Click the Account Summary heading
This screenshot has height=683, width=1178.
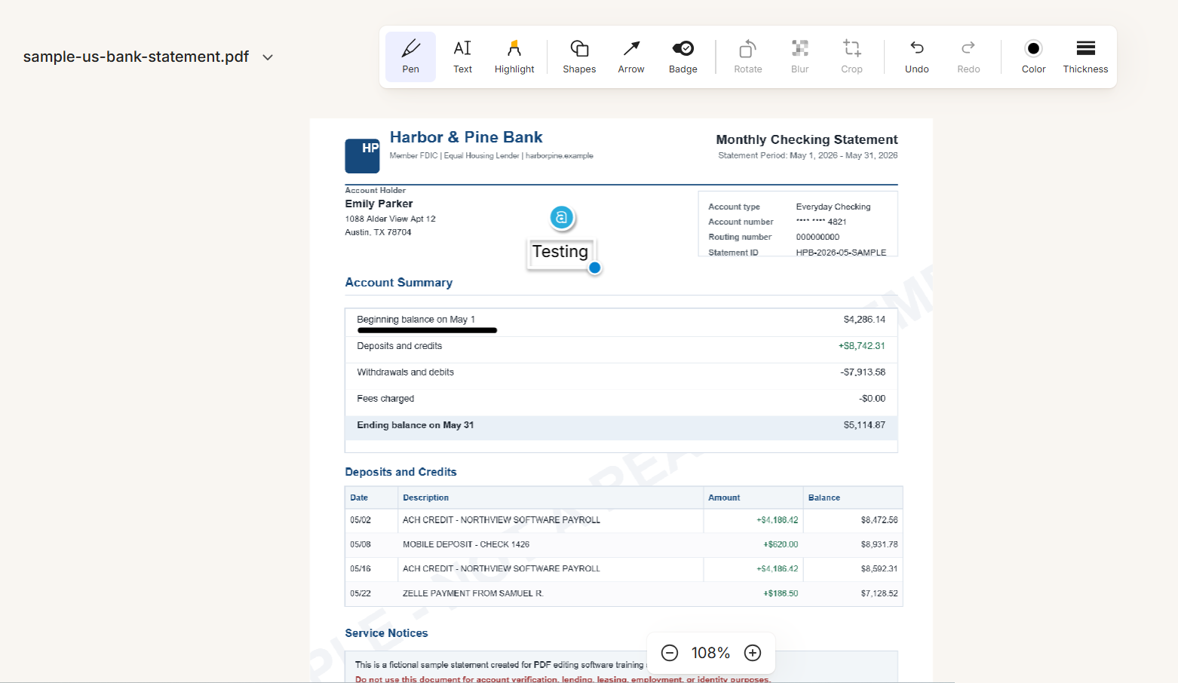tap(398, 283)
